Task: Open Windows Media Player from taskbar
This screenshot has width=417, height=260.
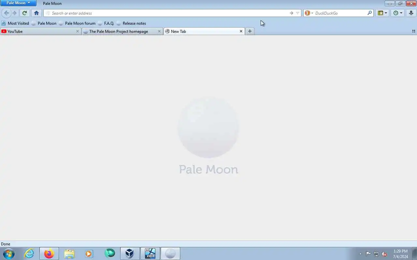Action: 89,253
